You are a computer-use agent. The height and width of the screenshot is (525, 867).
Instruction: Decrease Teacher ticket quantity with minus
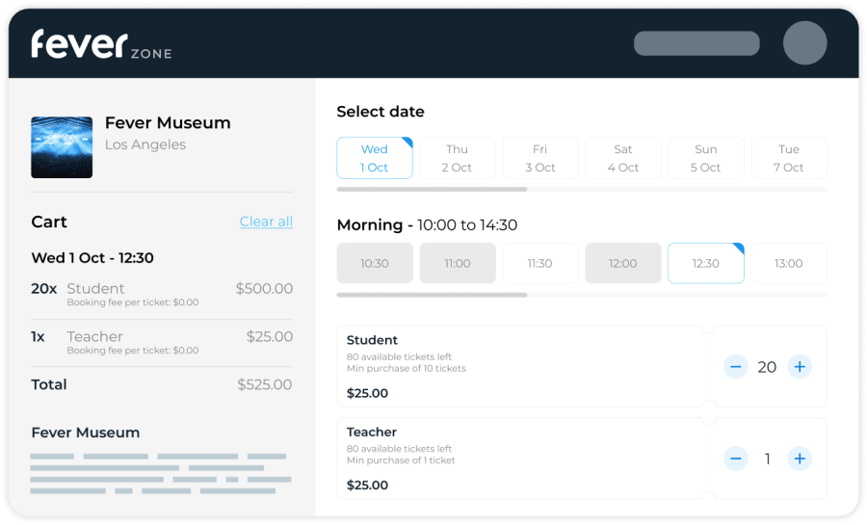pyautogui.click(x=736, y=459)
